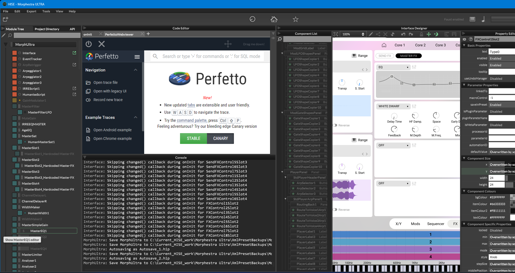Screen dimensions: 515x273
Task: Click the add workspace tab icon
Action: 6,19
